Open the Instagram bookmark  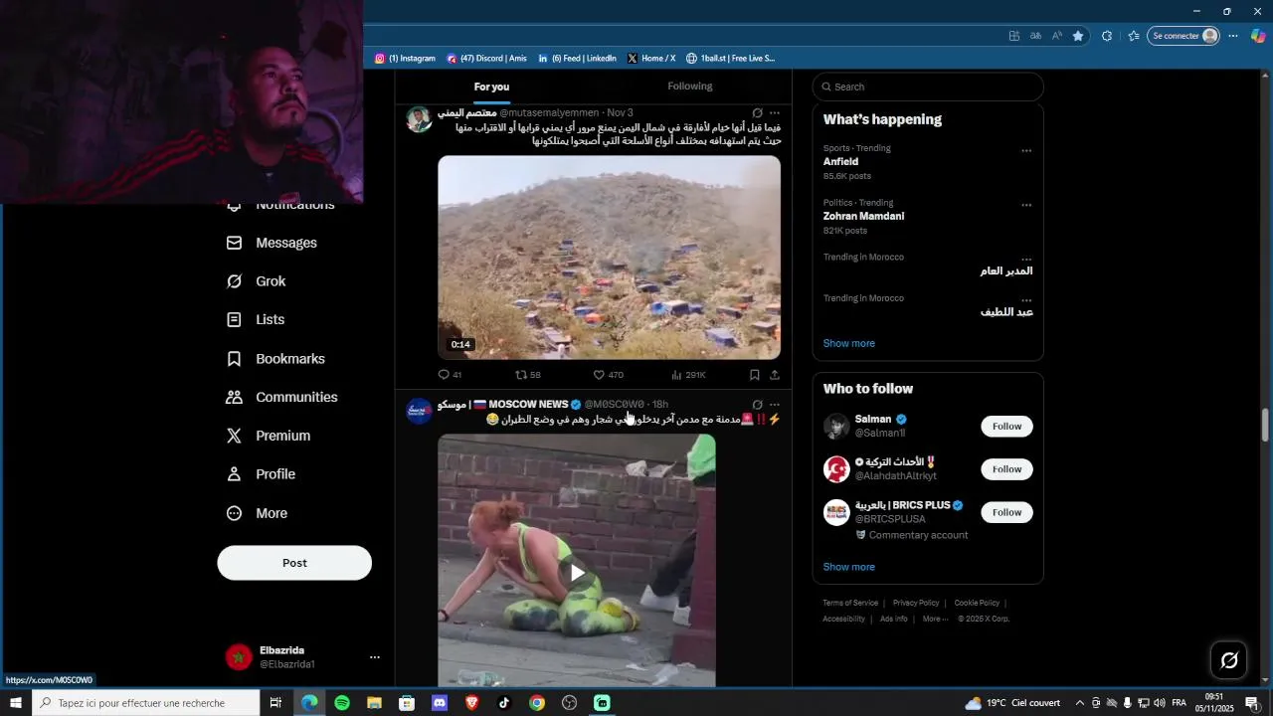405,59
